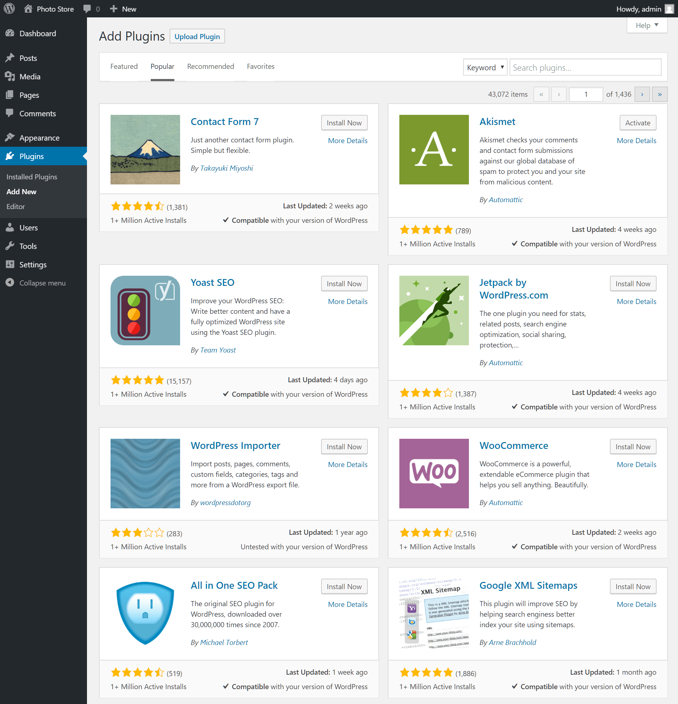The height and width of the screenshot is (704, 678).
Task: Click the Users icon in the sidebar
Action: 10,228
